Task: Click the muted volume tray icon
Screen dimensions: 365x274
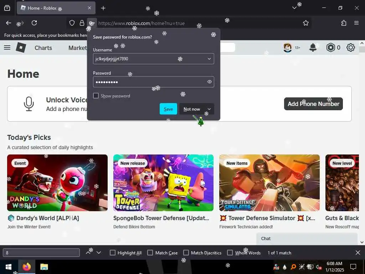Action: pyautogui.click(x=318, y=267)
